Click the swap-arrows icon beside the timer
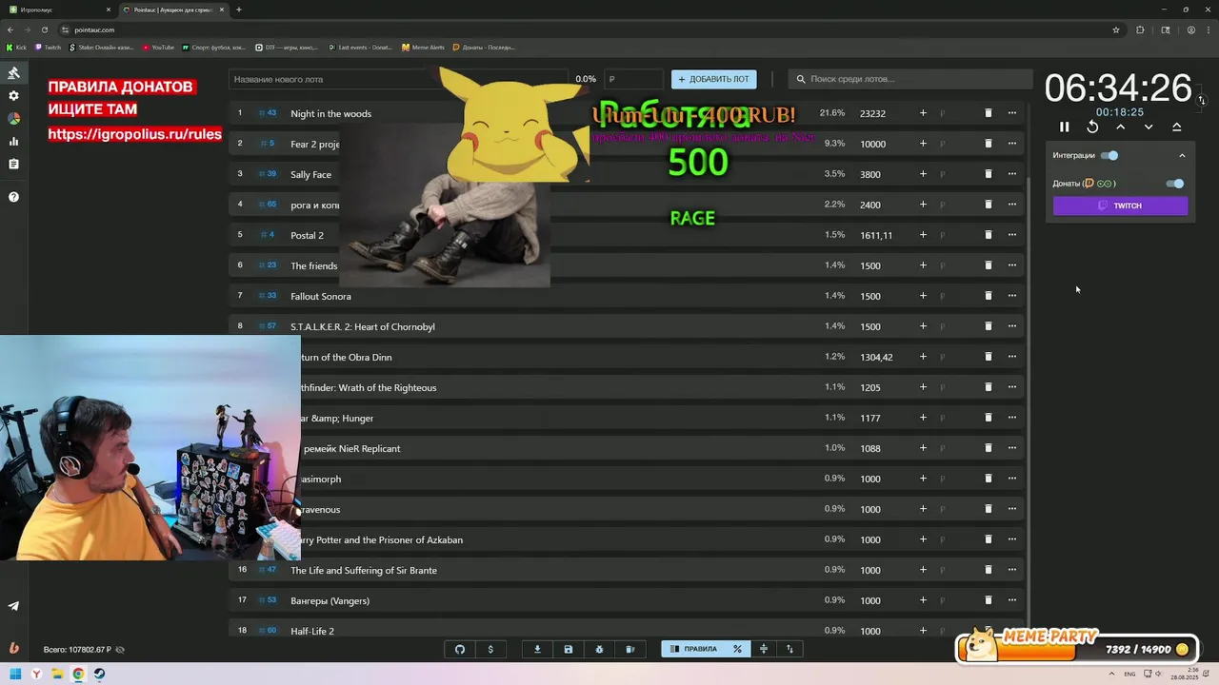The width and height of the screenshot is (1219, 685). click(x=1202, y=100)
